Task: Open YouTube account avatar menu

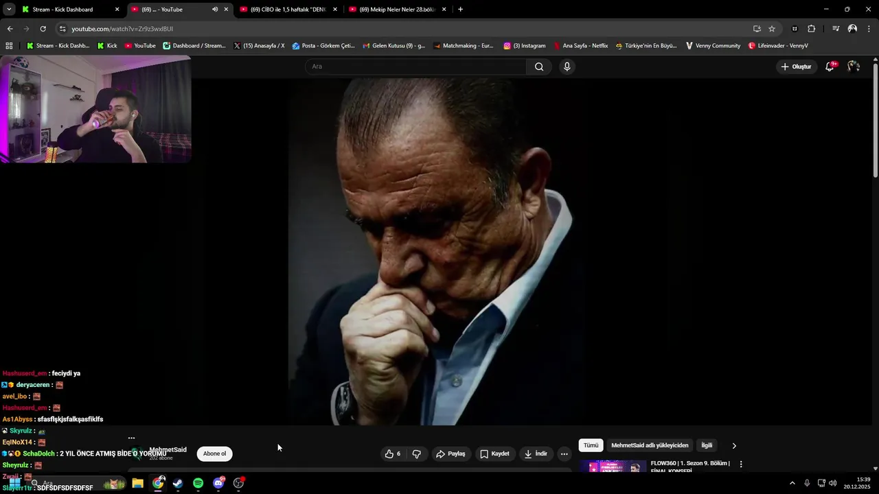Action: 854,67
